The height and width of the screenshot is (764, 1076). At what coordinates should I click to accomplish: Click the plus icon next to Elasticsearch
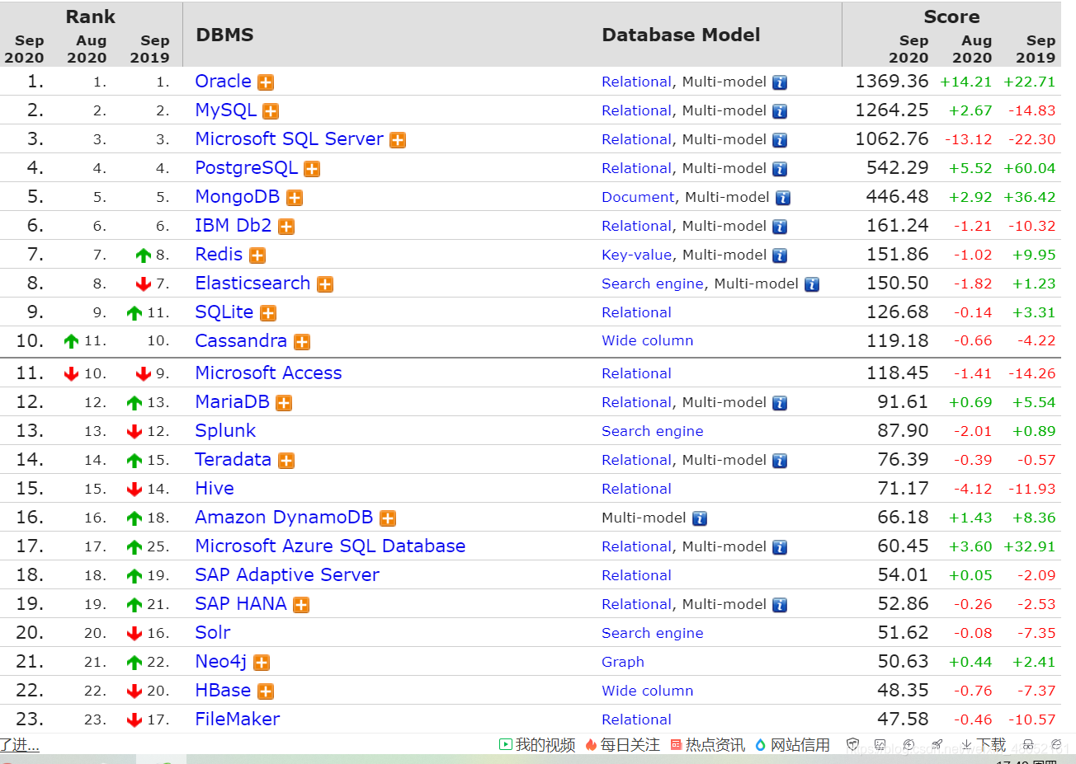coord(325,284)
